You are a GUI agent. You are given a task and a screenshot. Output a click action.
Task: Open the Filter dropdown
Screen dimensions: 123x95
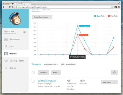(x=56, y=73)
